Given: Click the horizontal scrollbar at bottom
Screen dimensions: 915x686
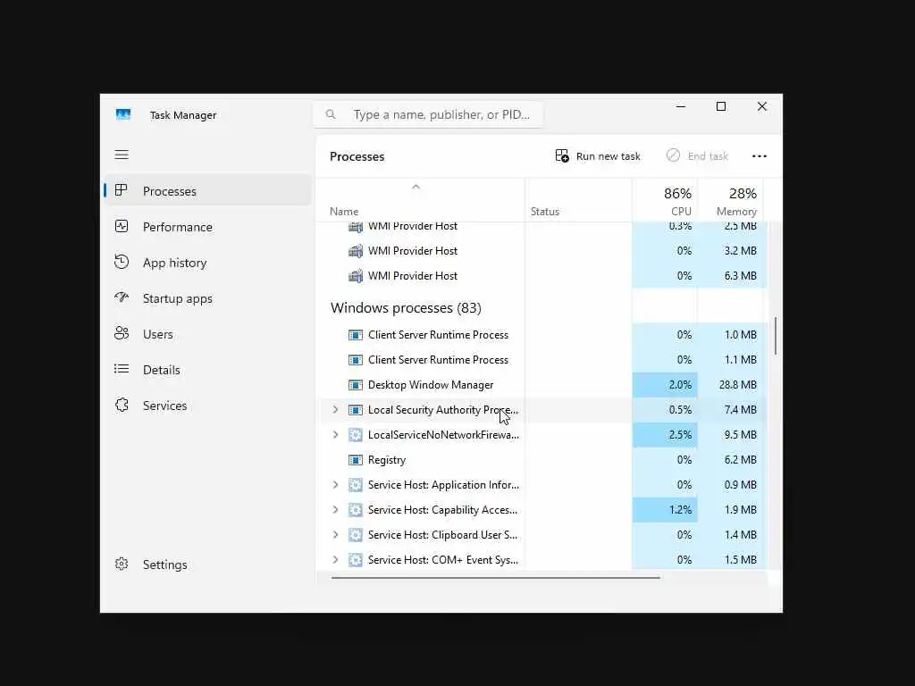Looking at the screenshot, I should (x=495, y=578).
